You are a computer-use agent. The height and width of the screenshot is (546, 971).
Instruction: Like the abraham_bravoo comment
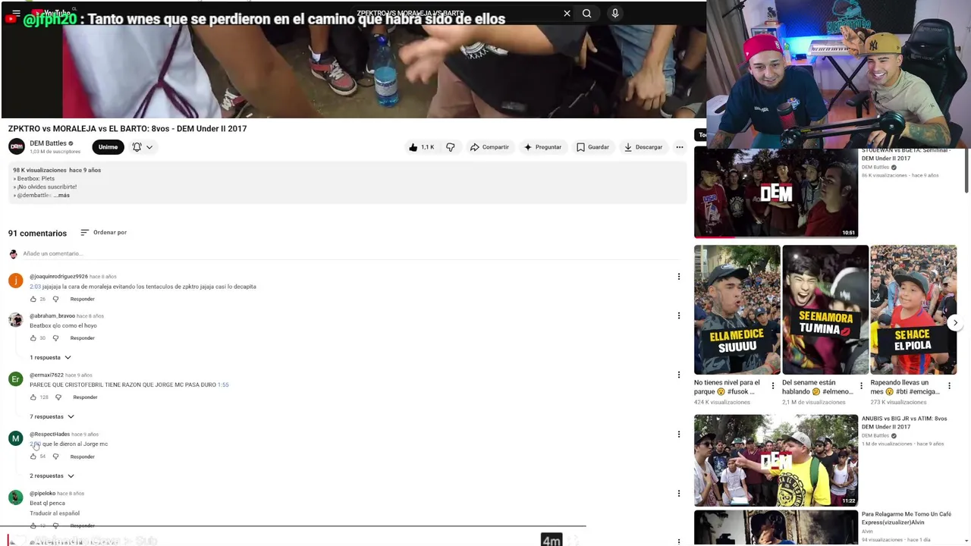(33, 338)
